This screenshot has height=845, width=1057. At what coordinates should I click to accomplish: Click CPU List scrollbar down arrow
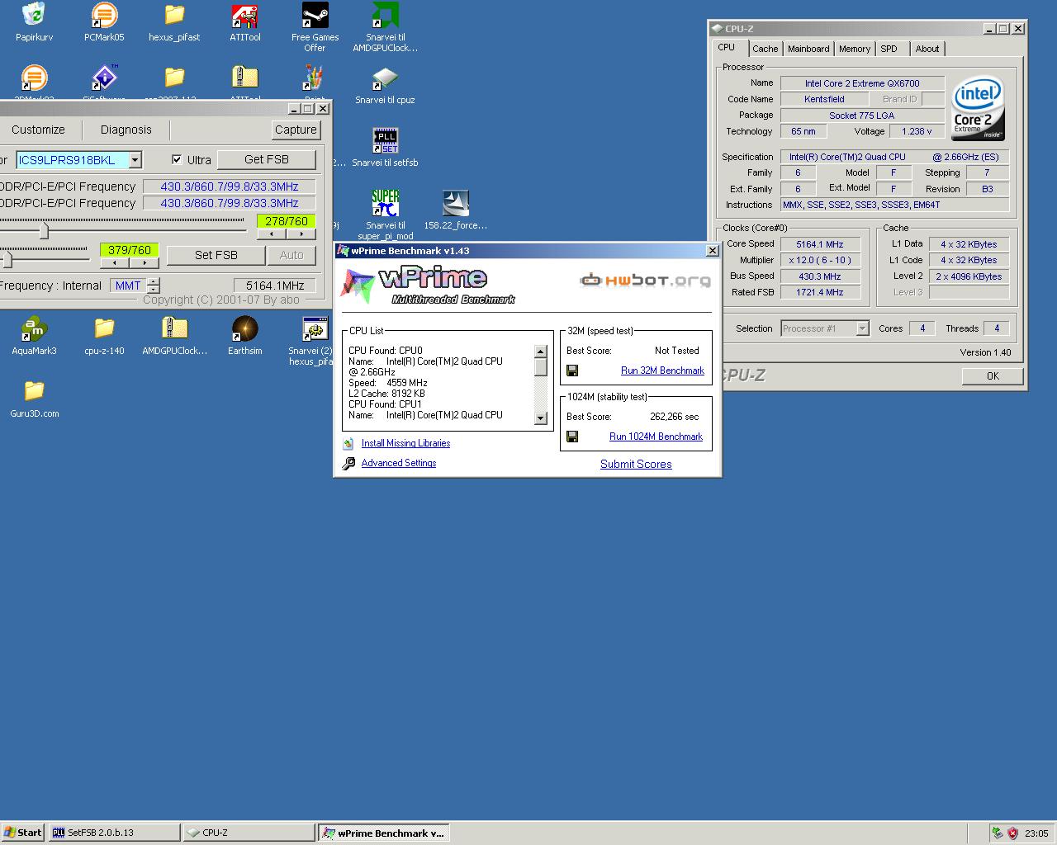tap(541, 418)
